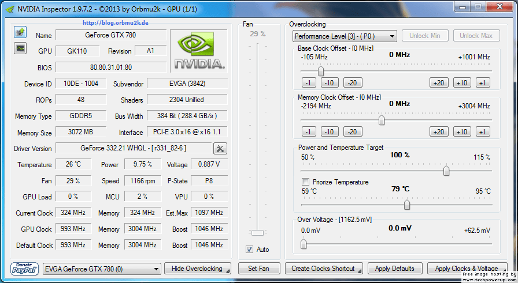Click Memory Clock Offset +20 button
Screen dimensions: 518x283
coord(439,132)
